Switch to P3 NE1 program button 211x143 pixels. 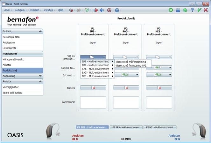click(x=160, y=127)
